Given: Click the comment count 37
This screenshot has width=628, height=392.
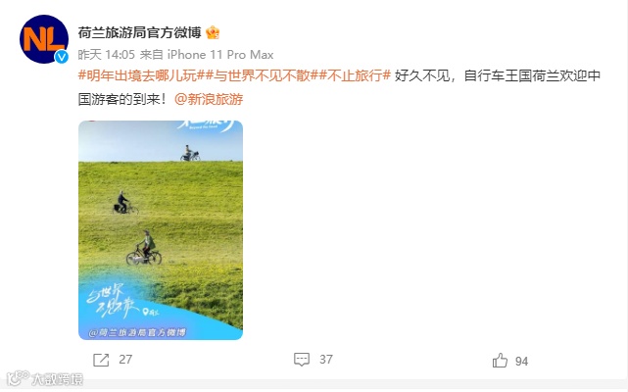Looking at the screenshot, I should 326,359.
